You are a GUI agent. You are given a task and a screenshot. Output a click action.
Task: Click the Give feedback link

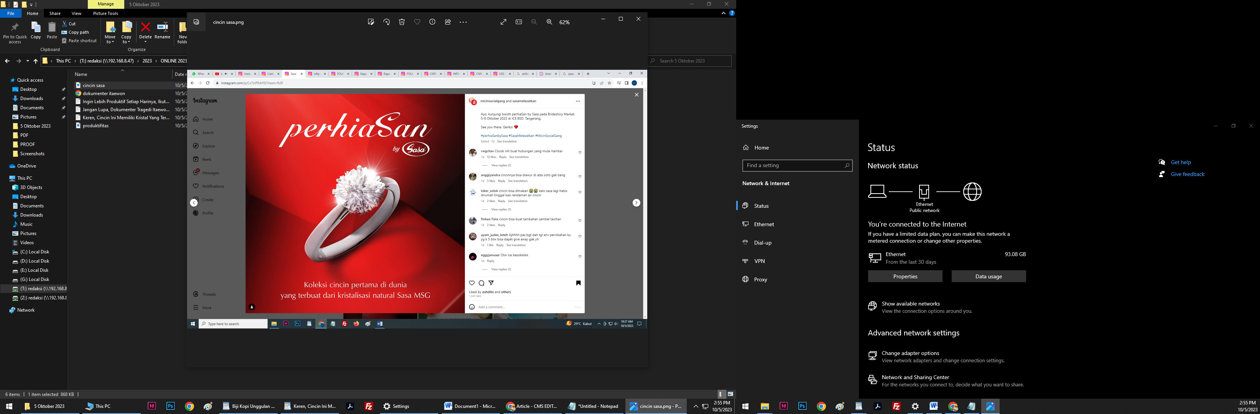1187,174
